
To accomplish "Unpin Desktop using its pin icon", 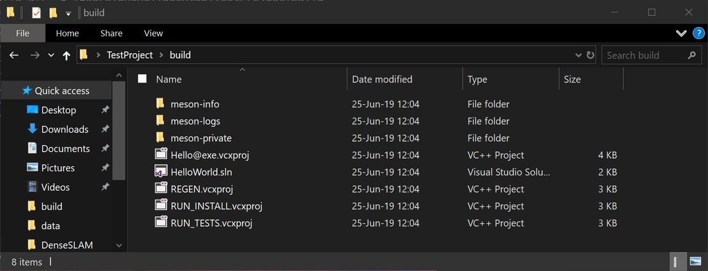I will point(105,110).
